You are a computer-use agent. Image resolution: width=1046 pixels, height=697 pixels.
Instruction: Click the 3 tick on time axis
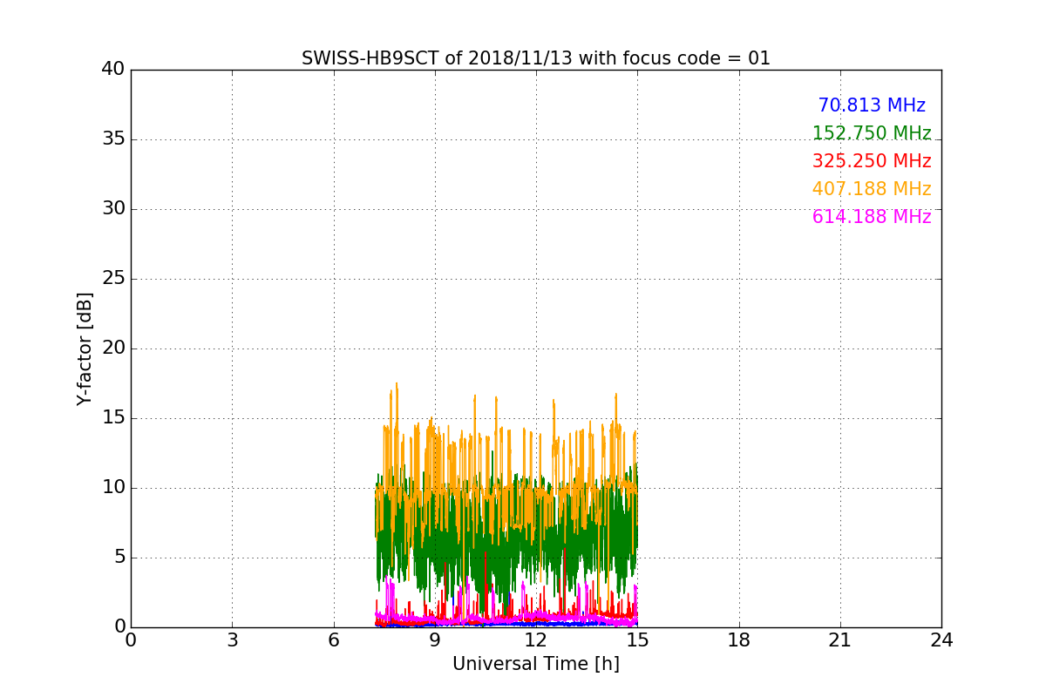pyautogui.click(x=232, y=640)
